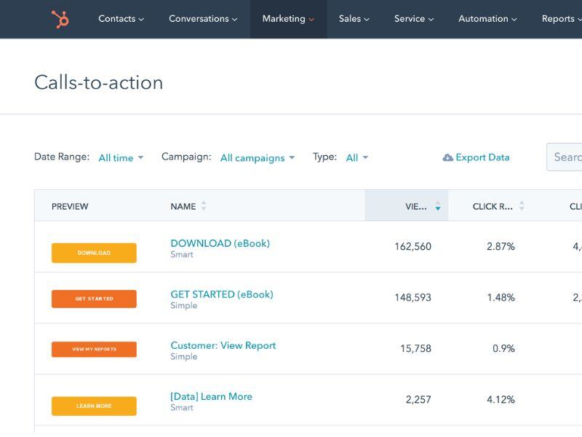Click the Smart label under [Data] Learn More

point(182,408)
